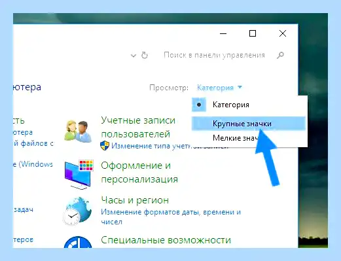Viewport: 341px width, 261px height.
Task: Open 'Оформление и персонализация' category
Action: pyautogui.click(x=139, y=172)
